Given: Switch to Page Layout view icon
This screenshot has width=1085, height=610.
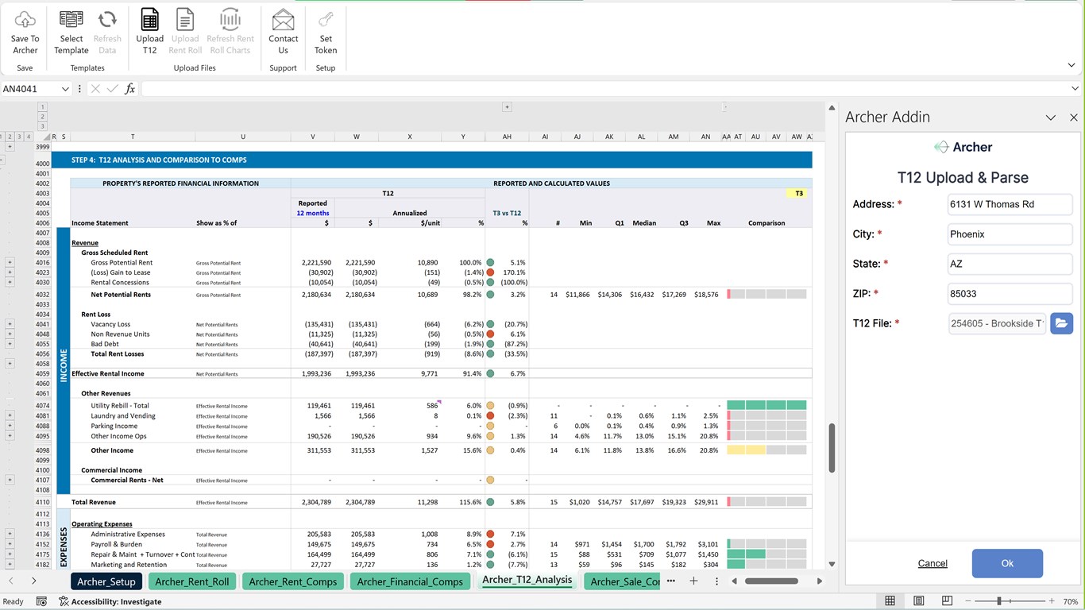Looking at the screenshot, I should (x=919, y=601).
